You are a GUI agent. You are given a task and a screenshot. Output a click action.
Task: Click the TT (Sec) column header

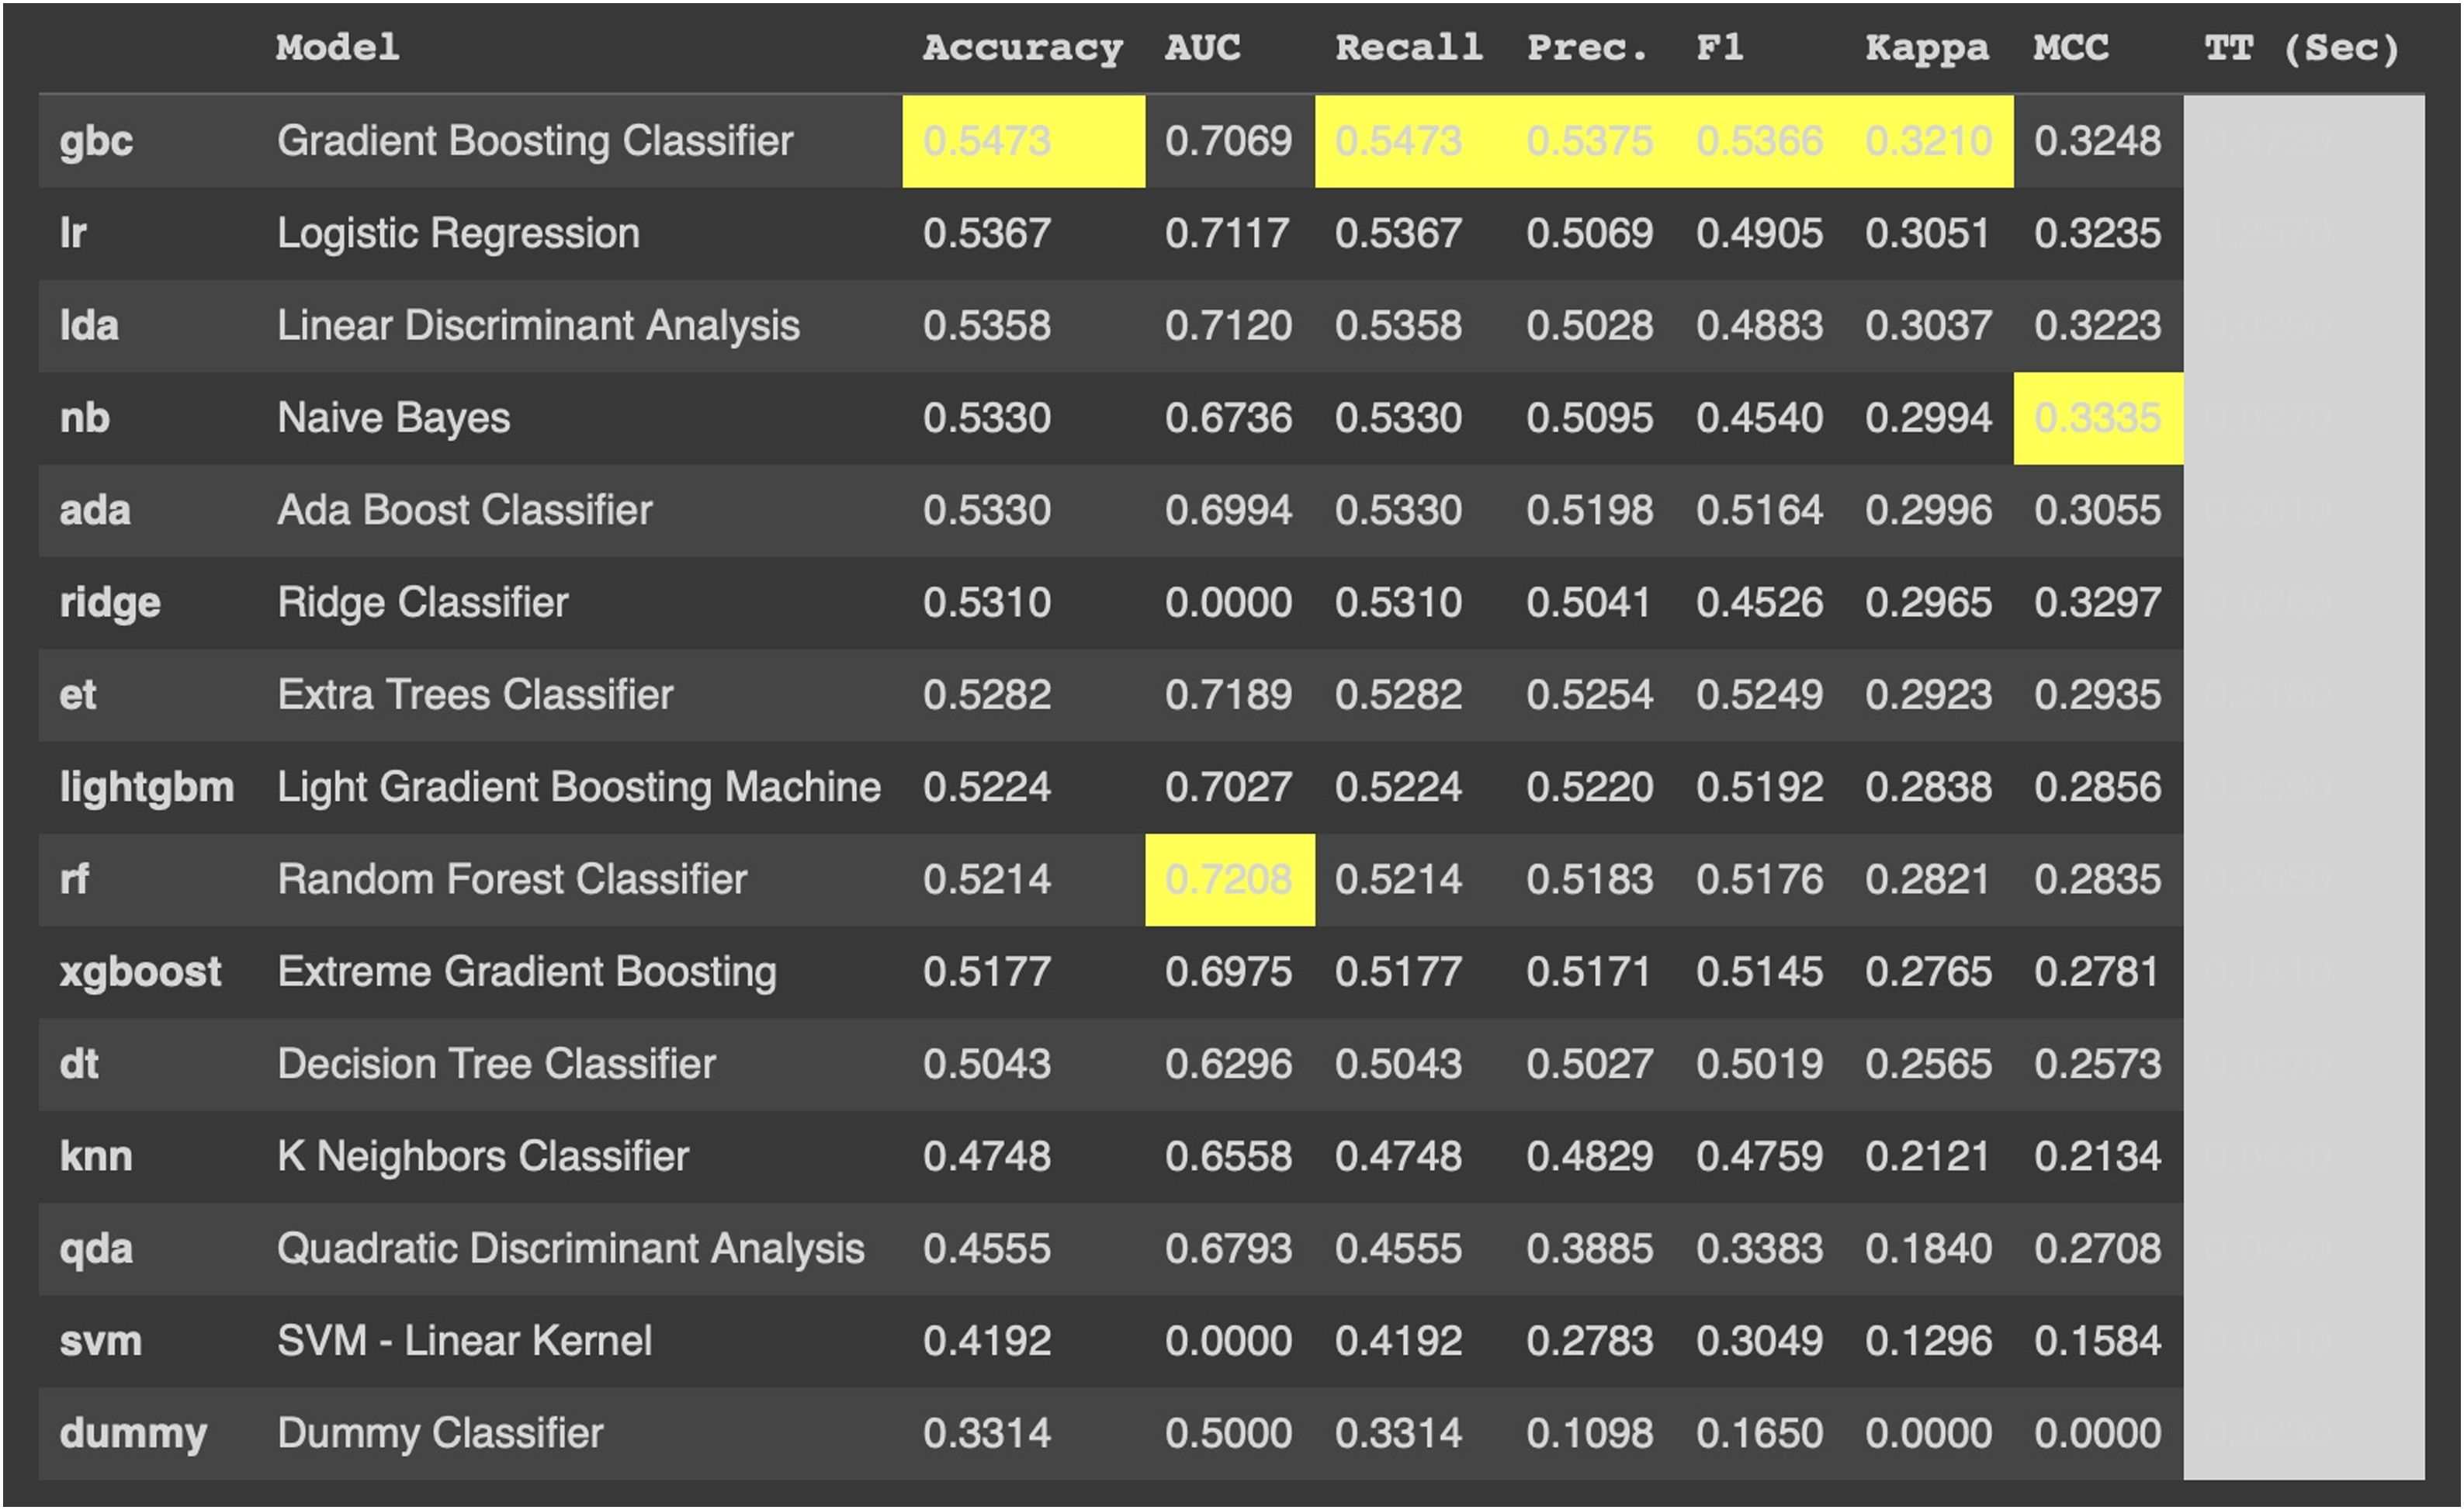click(2301, 47)
